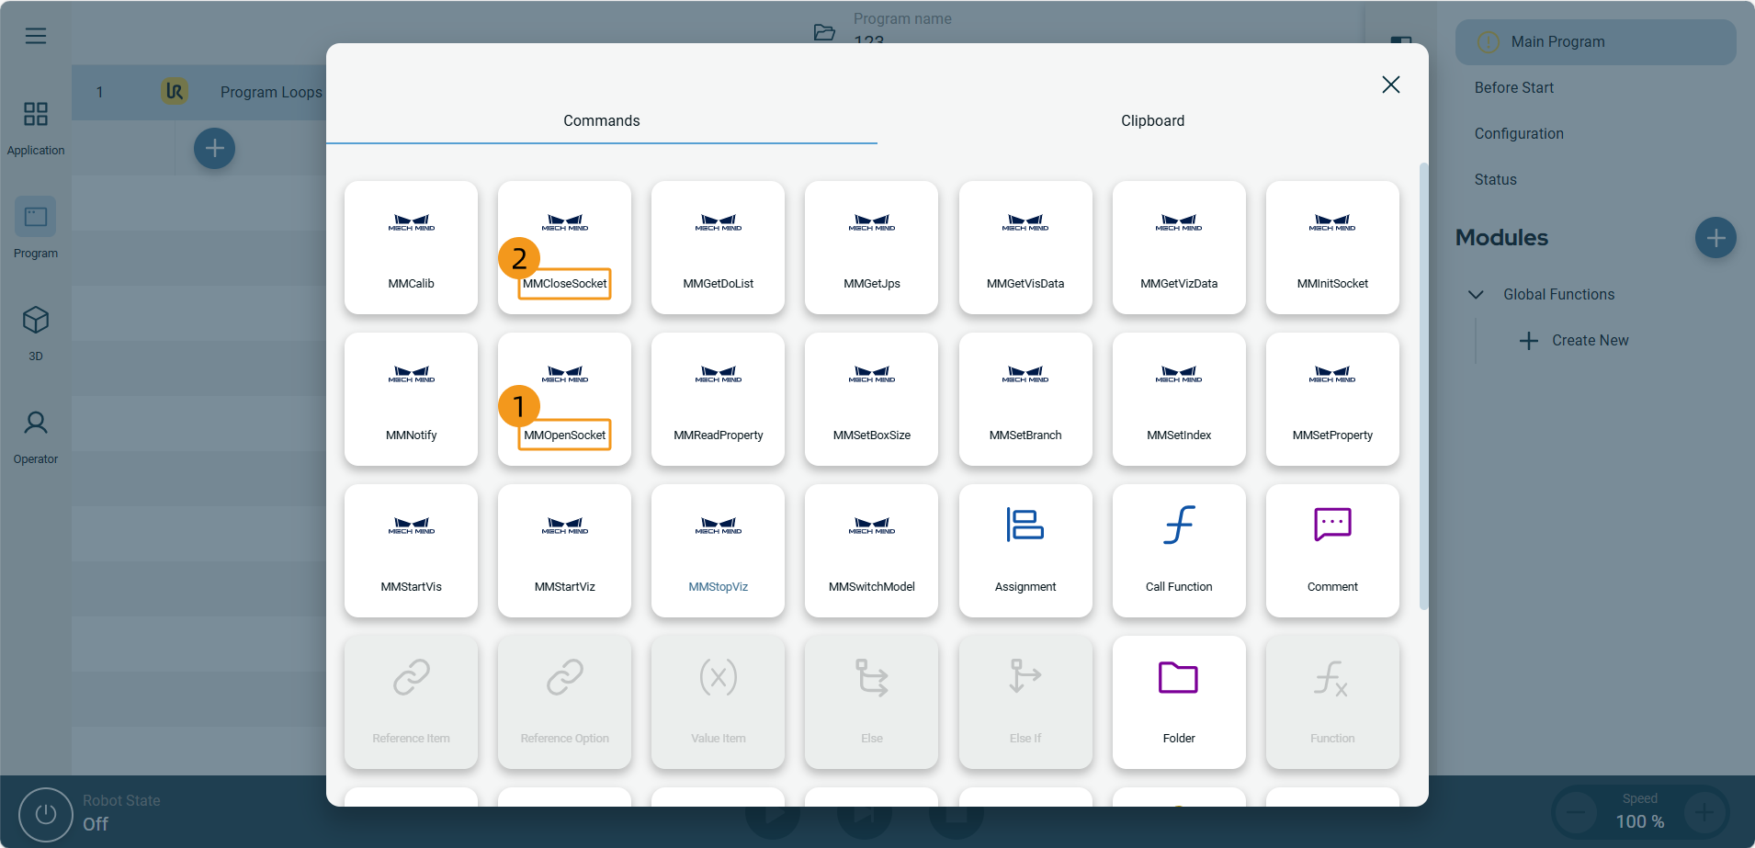Screen dimensions: 1755x848
Task: Select the MMGetJps command tile
Action: pyautogui.click(x=871, y=248)
